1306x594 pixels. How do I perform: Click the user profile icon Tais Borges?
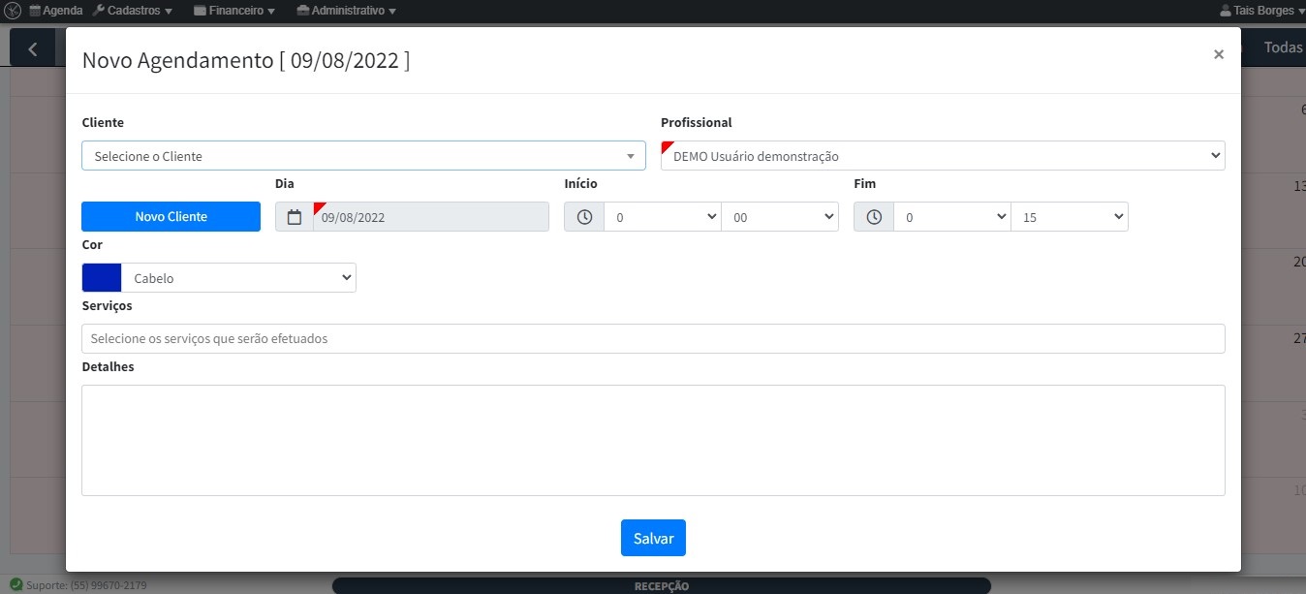[x=1226, y=11]
